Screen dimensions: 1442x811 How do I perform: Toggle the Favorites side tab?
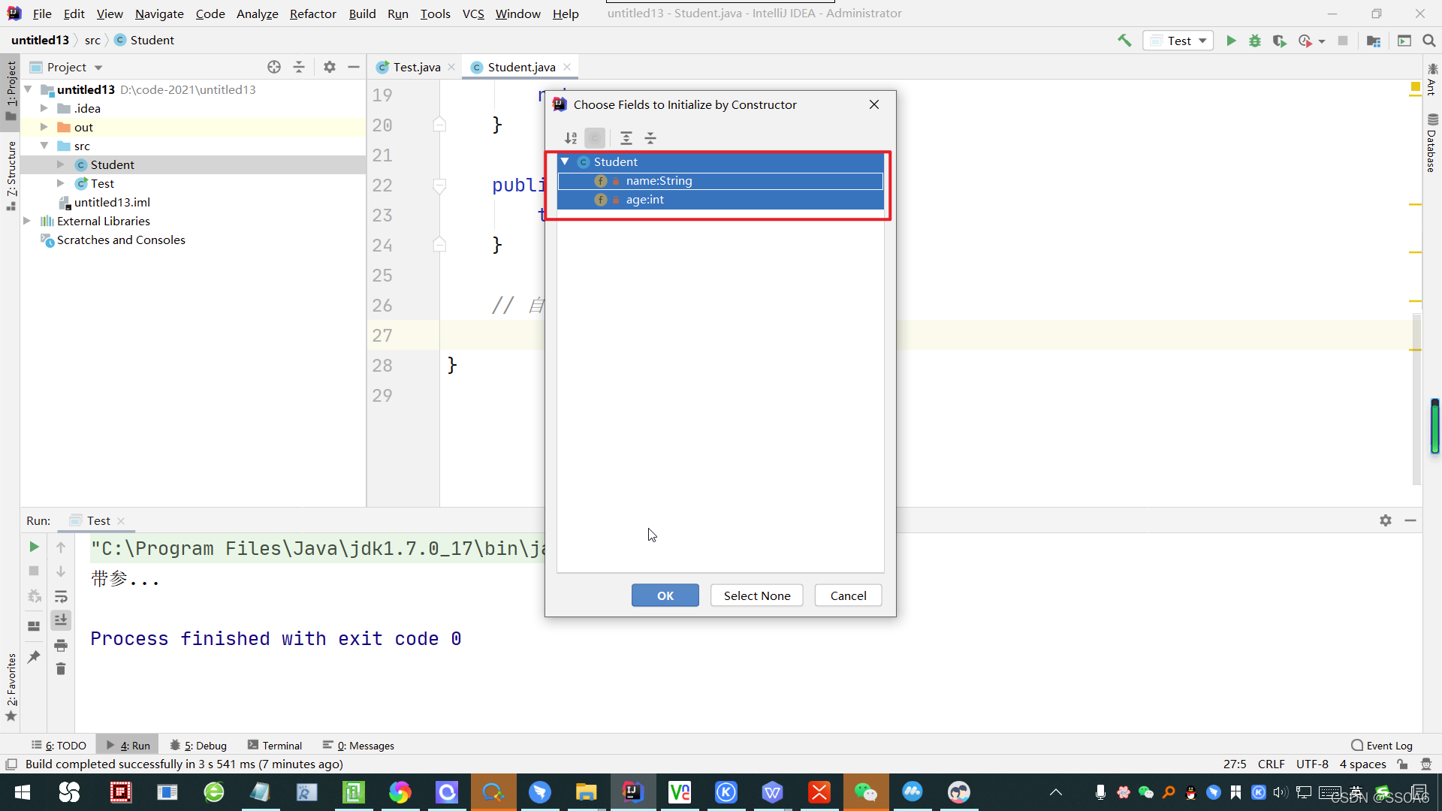tap(11, 686)
